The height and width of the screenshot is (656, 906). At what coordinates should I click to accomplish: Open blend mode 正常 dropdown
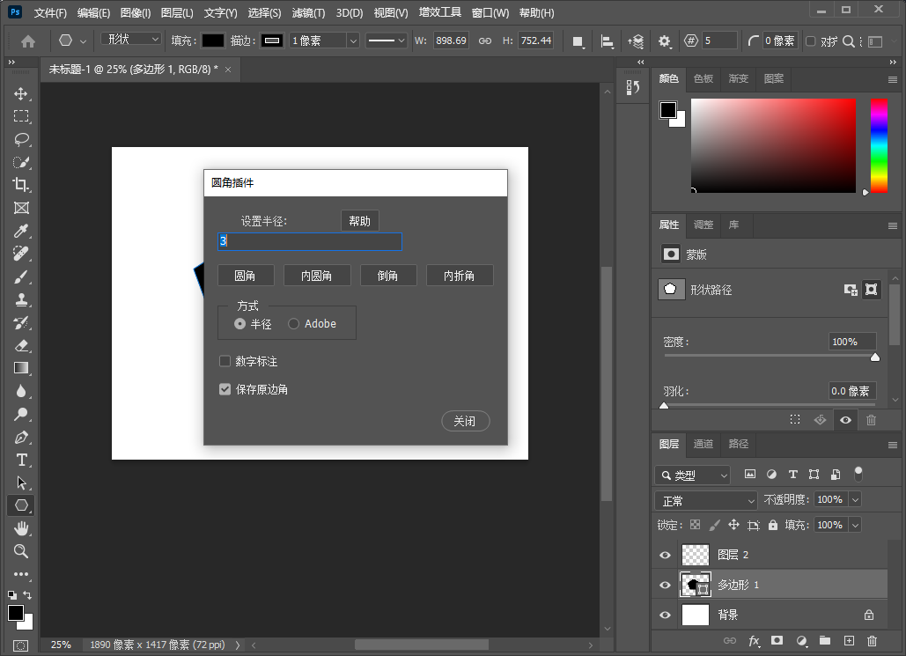705,500
